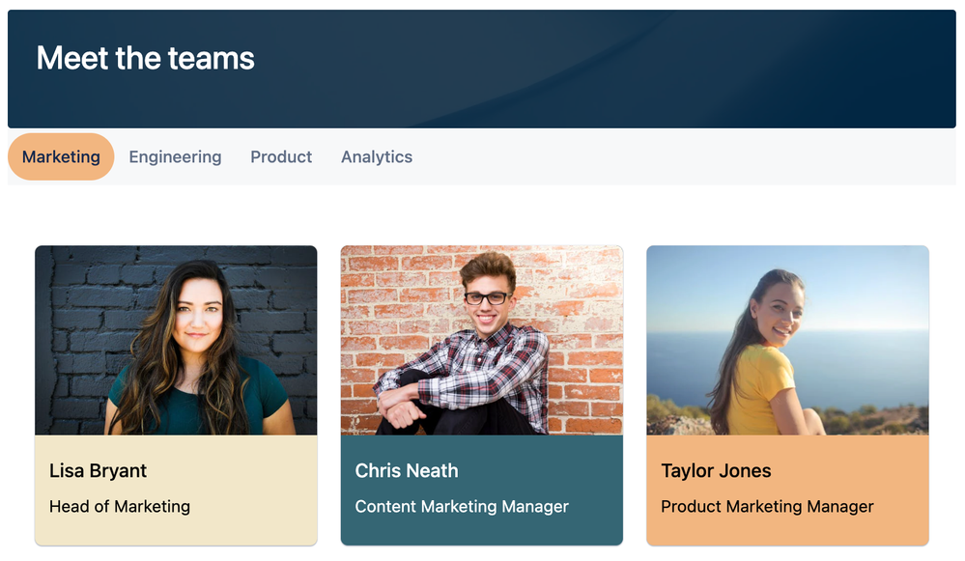The image size is (965, 561).
Task: Select the name Taylor Jones
Action: (x=716, y=470)
